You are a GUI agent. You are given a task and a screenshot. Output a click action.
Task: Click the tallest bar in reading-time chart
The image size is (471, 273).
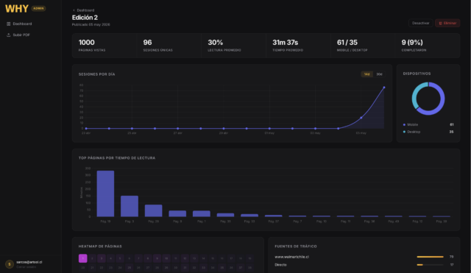point(105,194)
